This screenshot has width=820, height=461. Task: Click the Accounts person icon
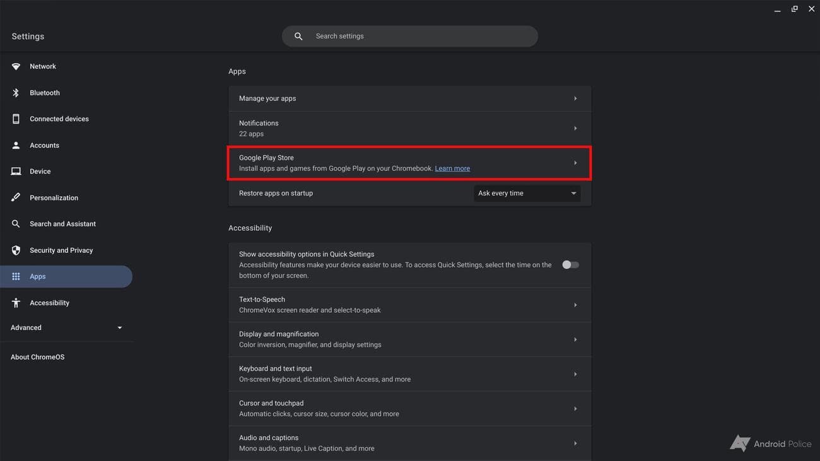pos(16,145)
